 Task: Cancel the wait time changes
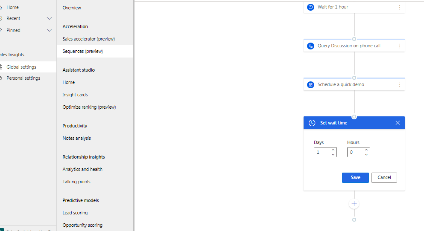click(384, 178)
